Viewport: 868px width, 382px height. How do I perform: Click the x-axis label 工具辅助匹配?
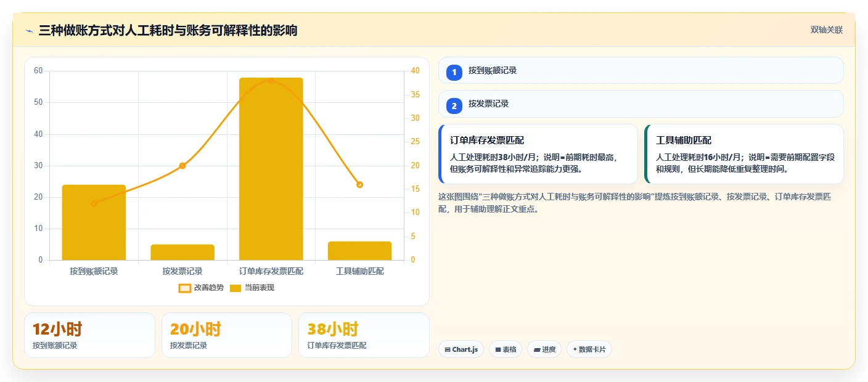360,271
